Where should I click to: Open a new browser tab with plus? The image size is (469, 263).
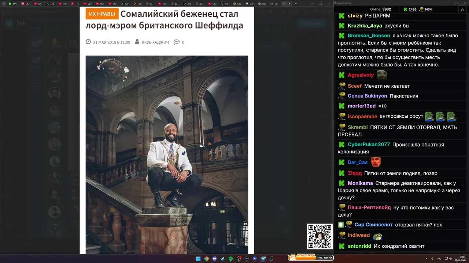(x=296, y=4)
